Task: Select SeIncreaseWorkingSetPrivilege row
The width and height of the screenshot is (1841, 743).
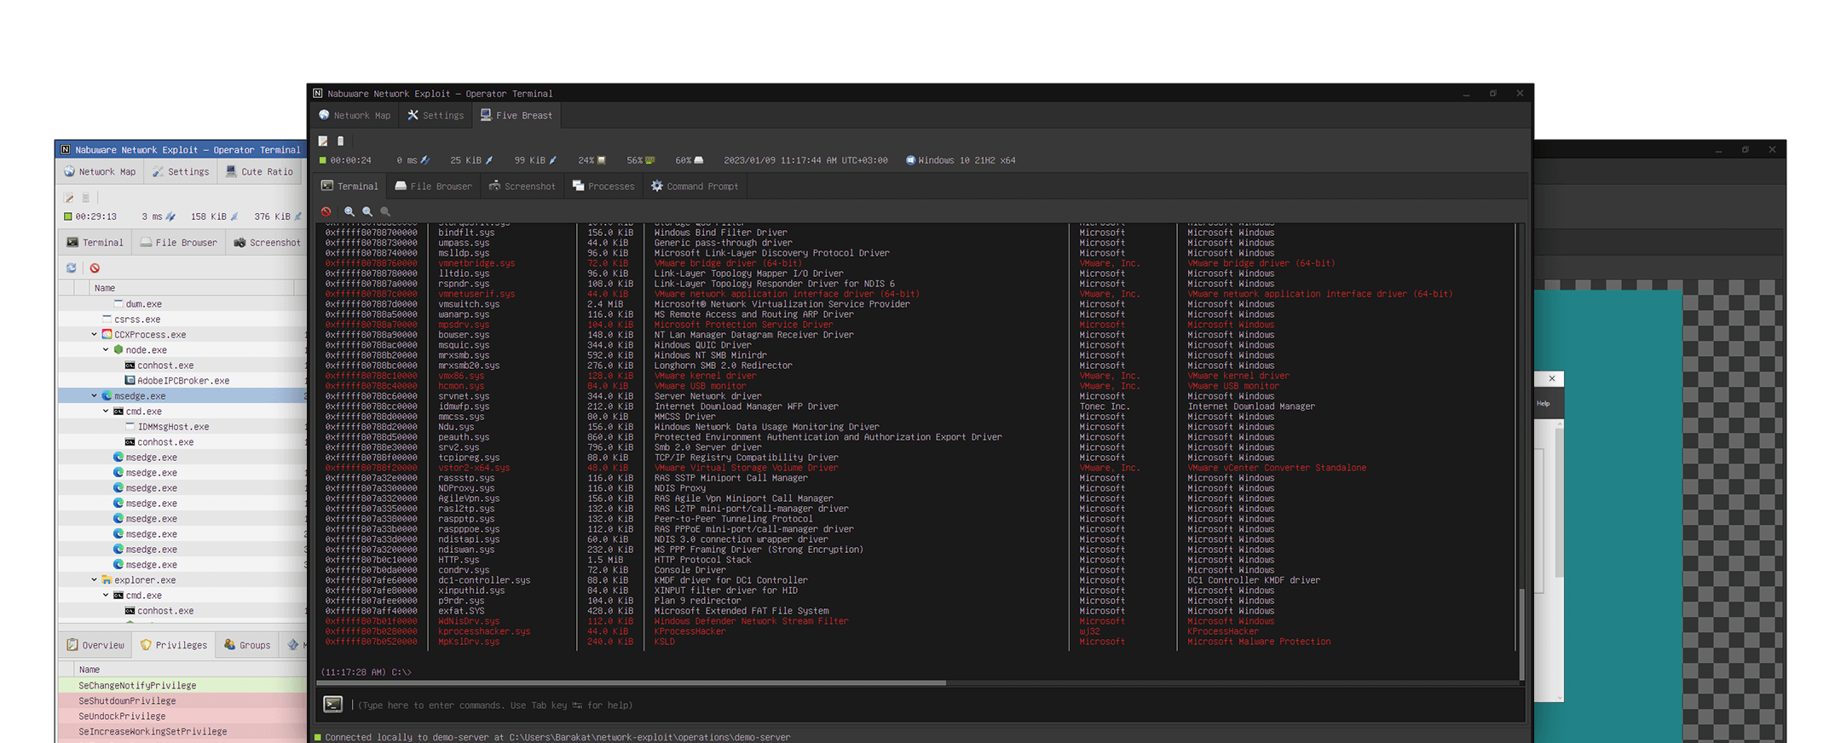Action: coord(182,731)
